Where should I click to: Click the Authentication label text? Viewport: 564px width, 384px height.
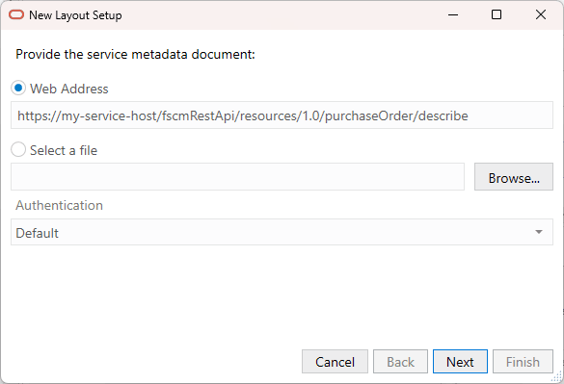coord(59,205)
